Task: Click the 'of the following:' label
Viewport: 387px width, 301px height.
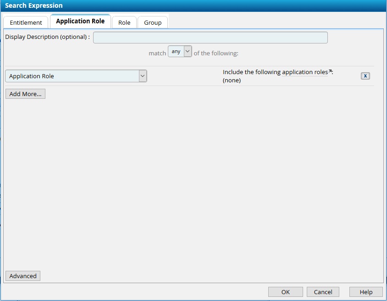Action: (x=216, y=53)
